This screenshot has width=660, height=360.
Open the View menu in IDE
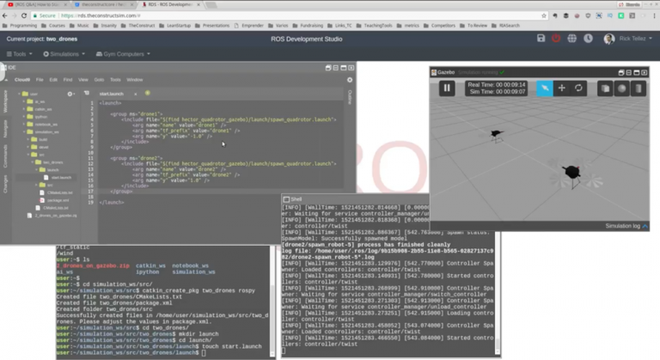83,80
